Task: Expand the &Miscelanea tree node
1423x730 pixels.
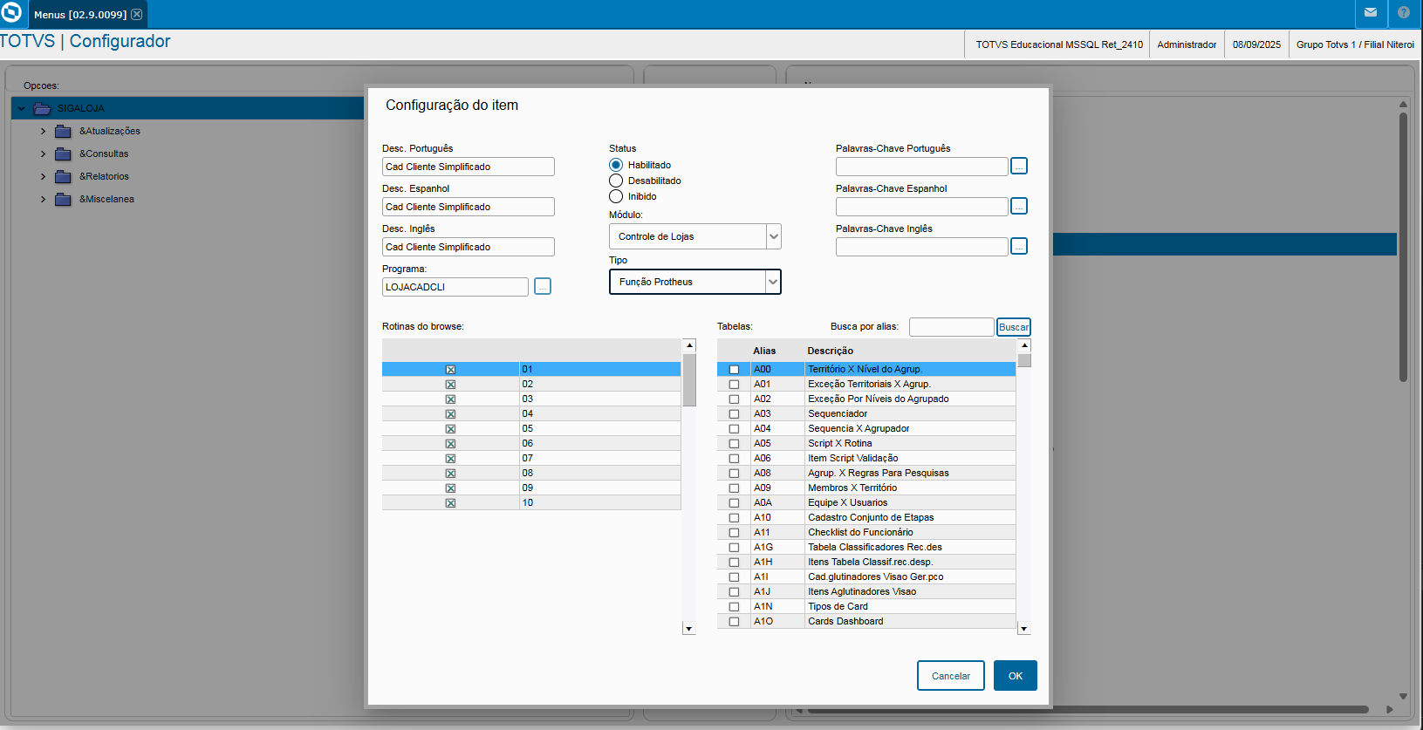Action: (x=43, y=199)
